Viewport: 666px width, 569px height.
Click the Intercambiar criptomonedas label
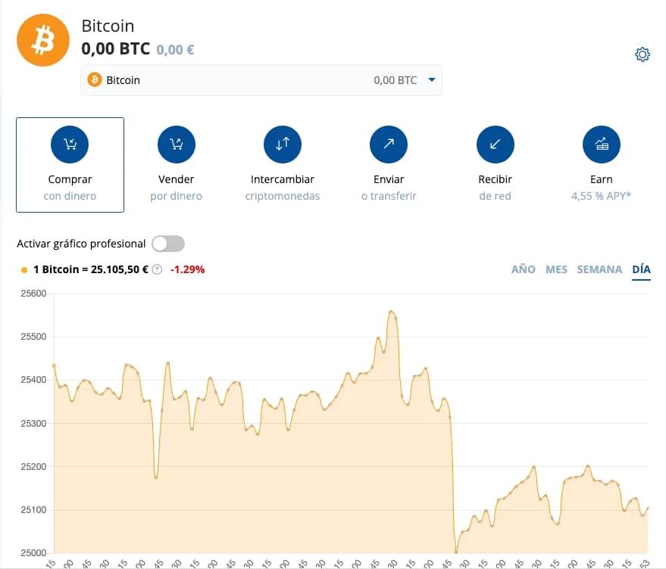pos(283,188)
